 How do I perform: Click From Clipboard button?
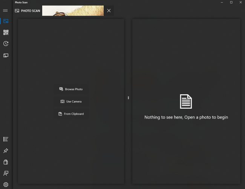click(71, 114)
